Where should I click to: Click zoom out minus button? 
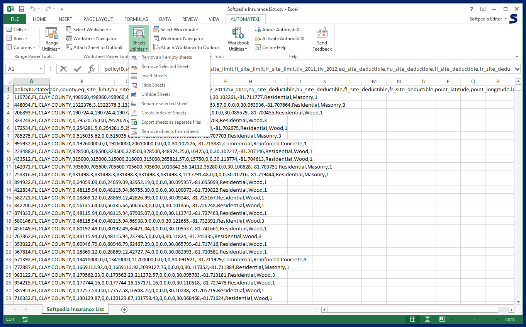[x=452, y=319]
